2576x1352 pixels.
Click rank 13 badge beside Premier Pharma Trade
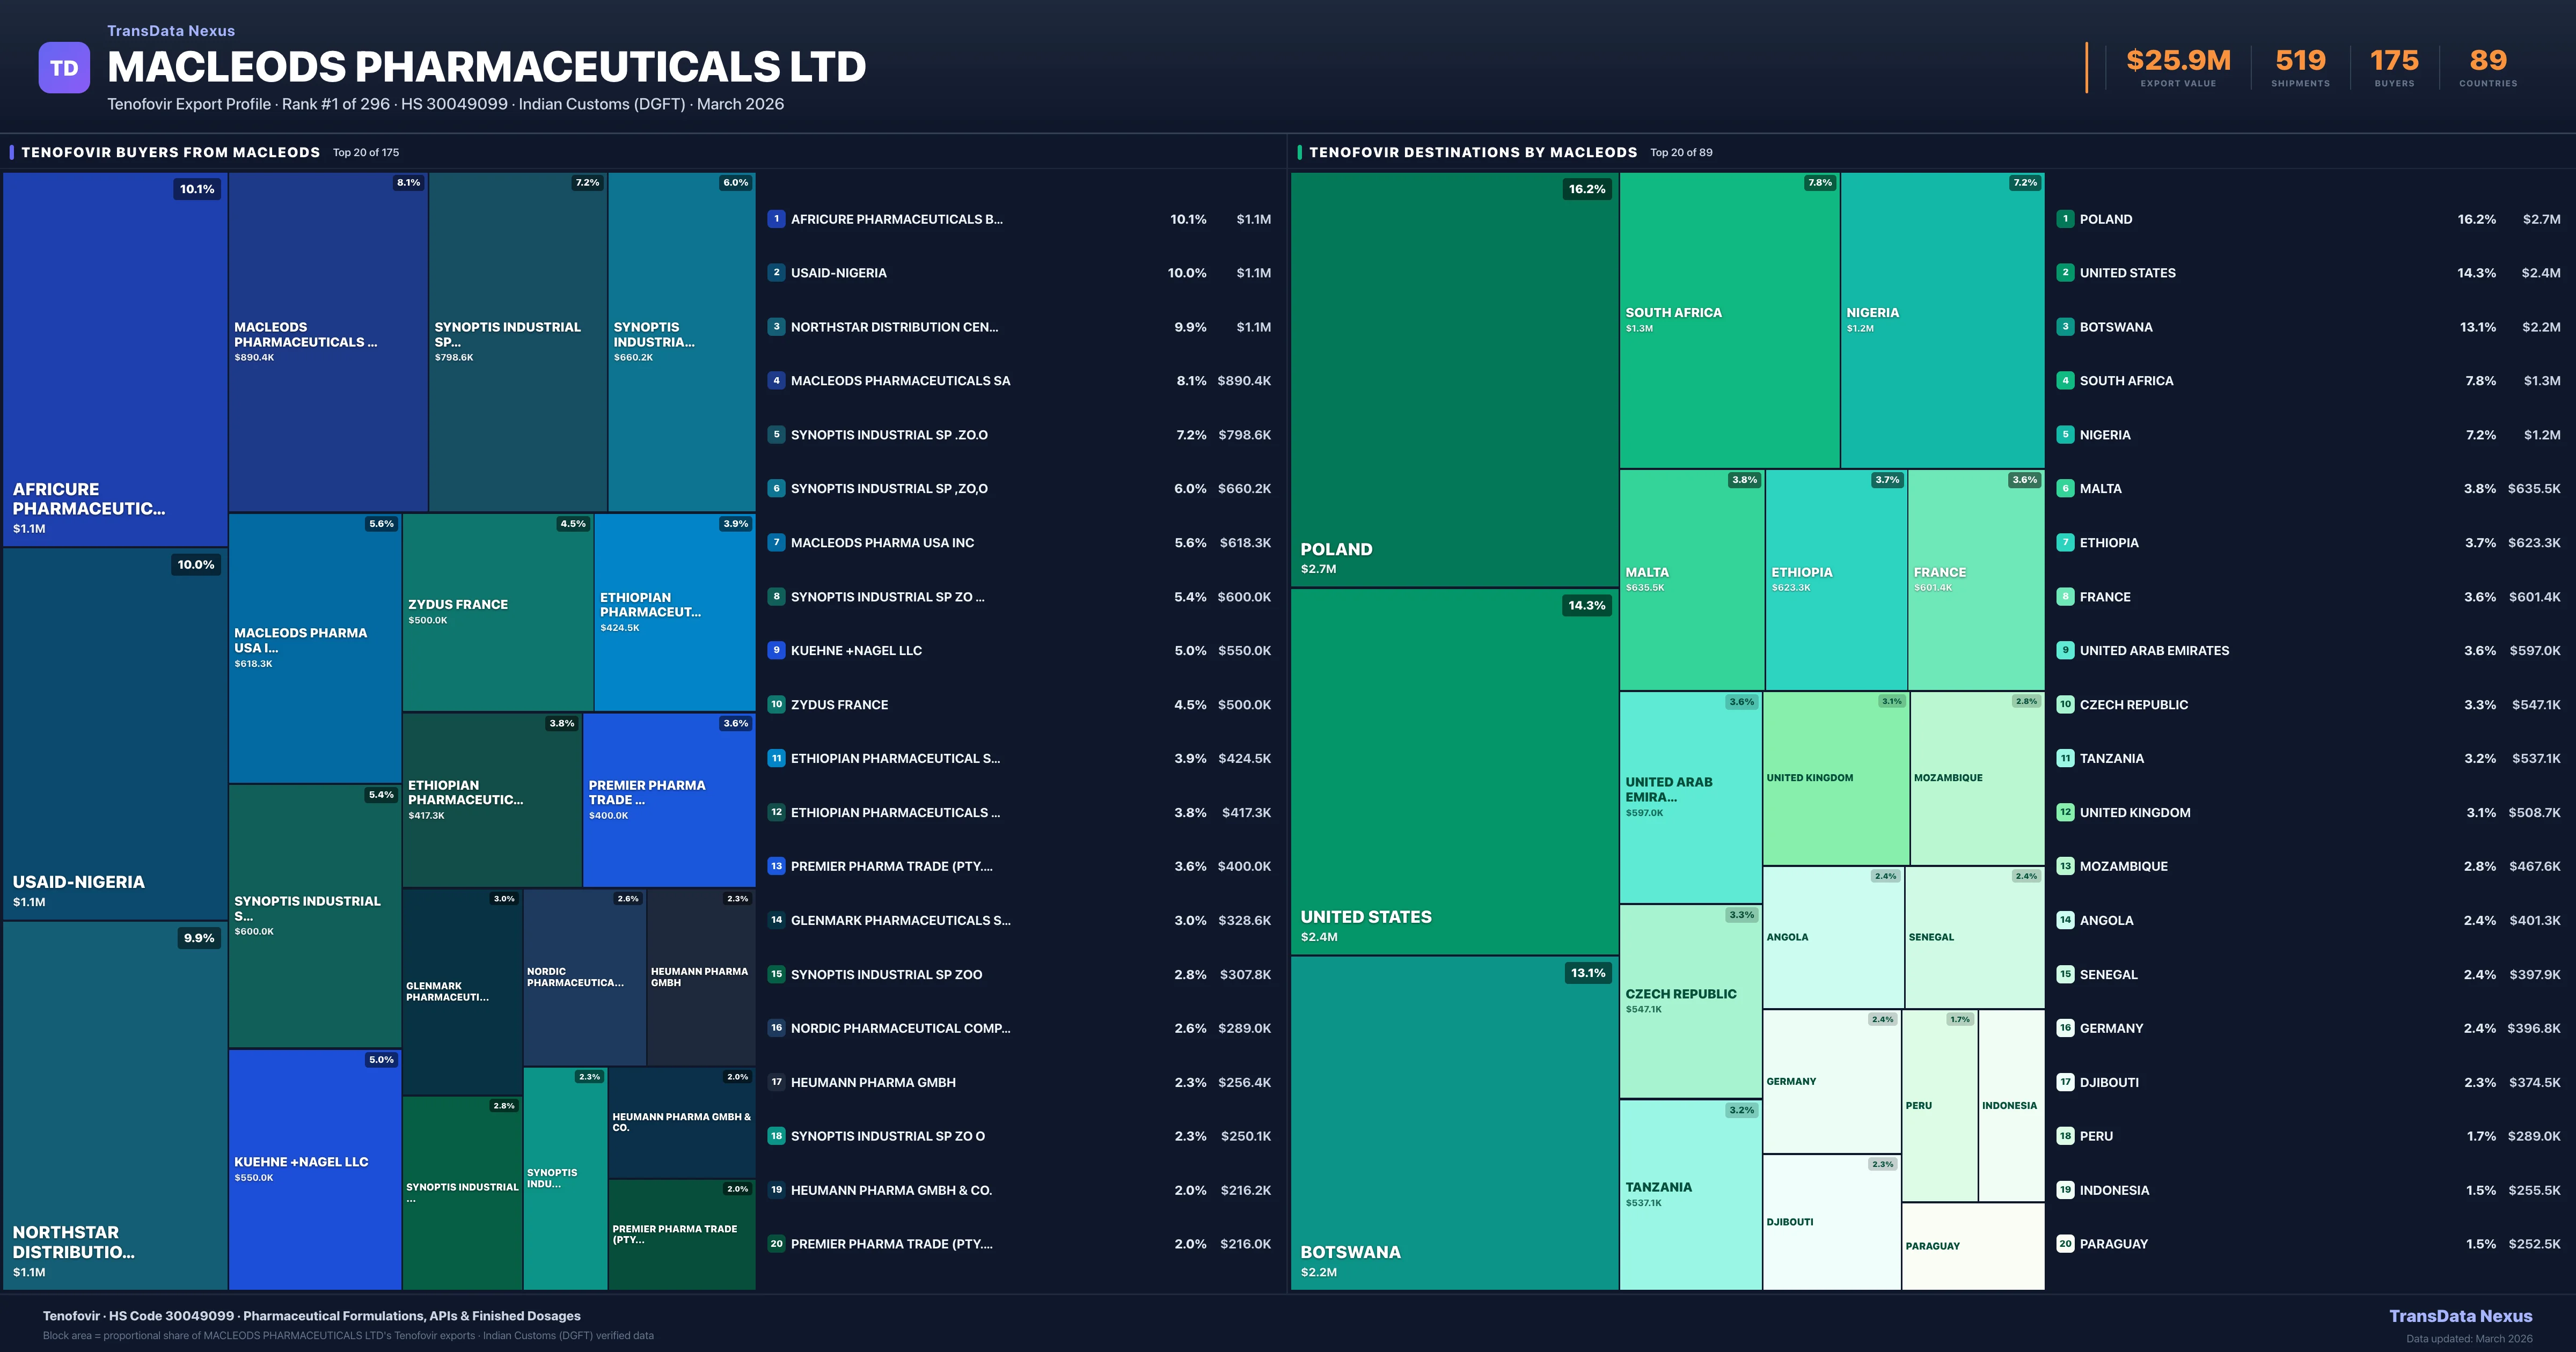click(776, 866)
